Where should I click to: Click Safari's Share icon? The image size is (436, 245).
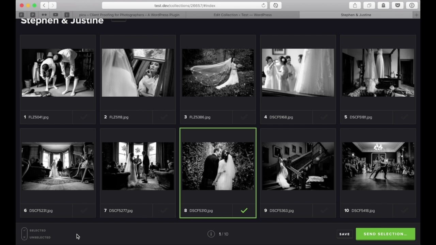pyautogui.click(x=355, y=5)
